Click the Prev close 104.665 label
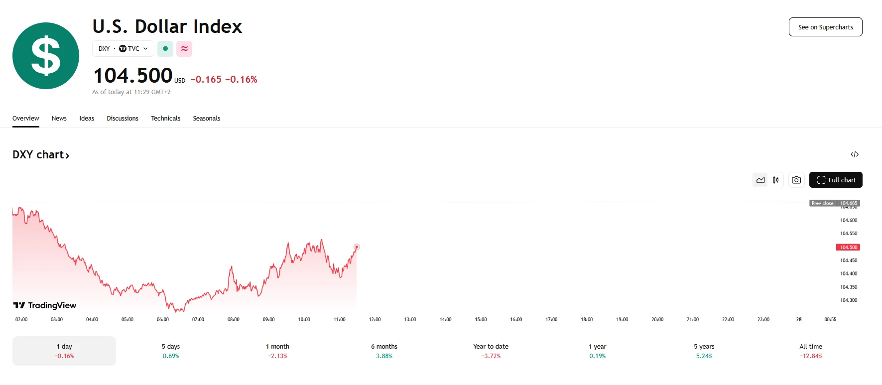 coord(835,203)
